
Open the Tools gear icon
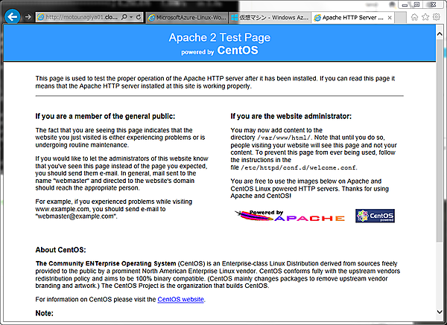click(x=436, y=17)
